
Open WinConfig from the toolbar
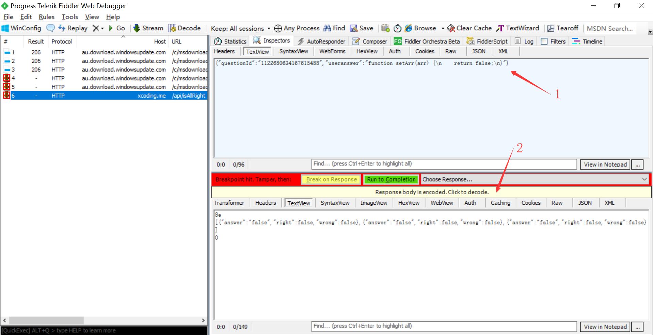pos(21,28)
